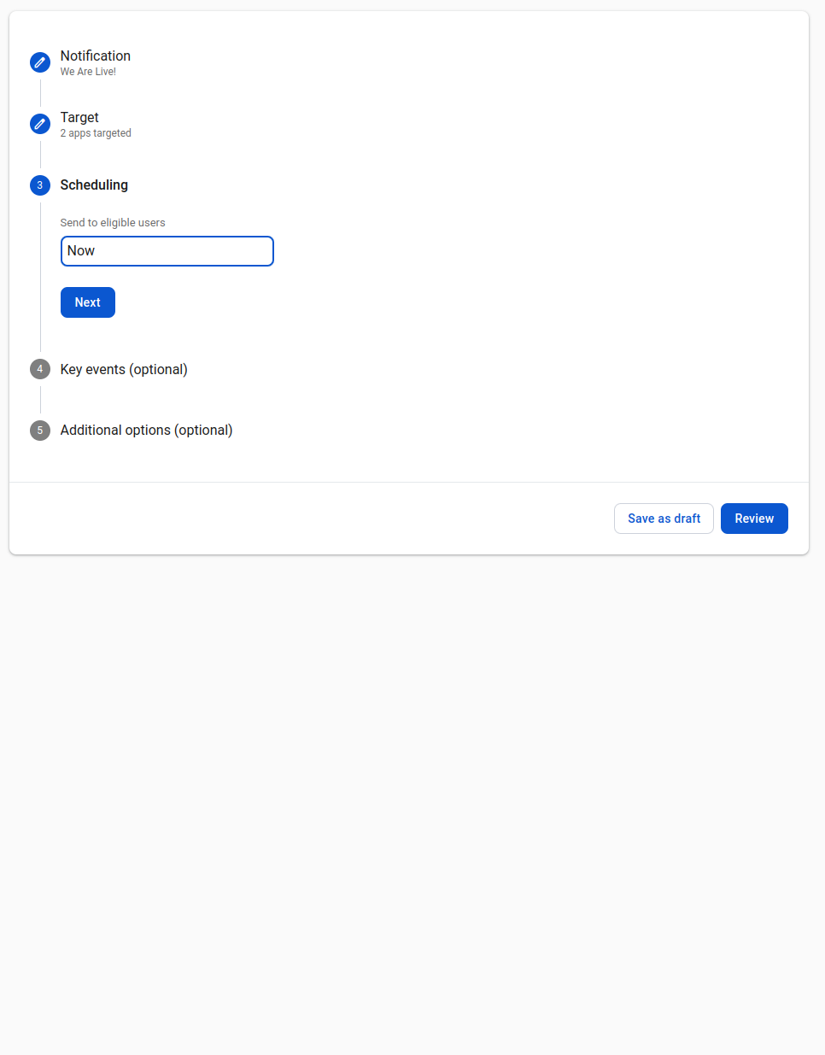Click the Notification step pencil icon

(40, 62)
